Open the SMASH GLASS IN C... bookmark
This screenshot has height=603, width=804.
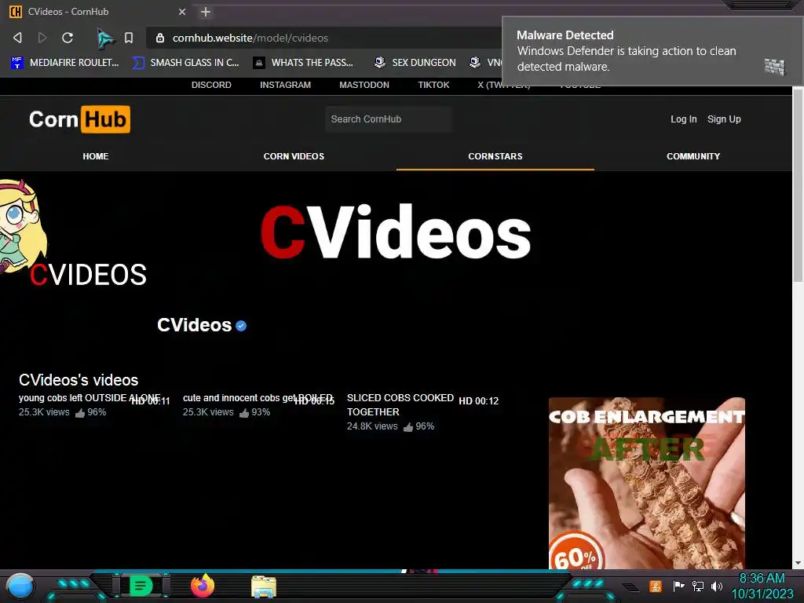click(185, 63)
